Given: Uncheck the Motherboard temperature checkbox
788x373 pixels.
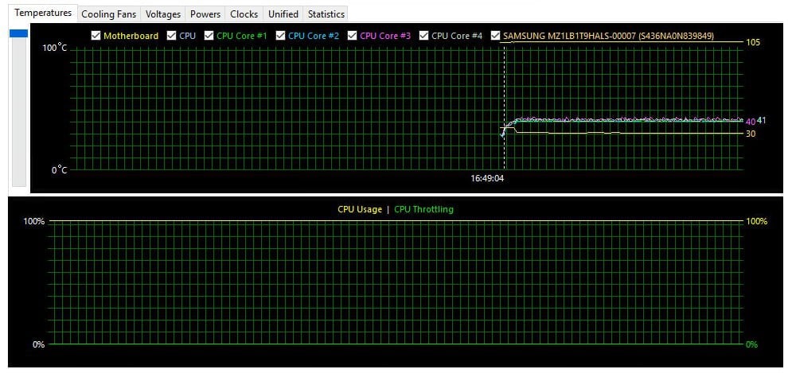Looking at the screenshot, I should (x=96, y=36).
